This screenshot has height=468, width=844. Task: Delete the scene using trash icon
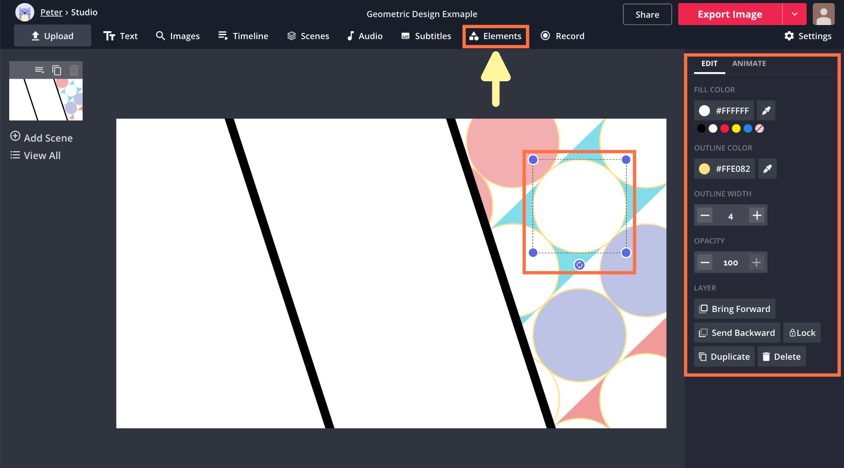click(74, 70)
